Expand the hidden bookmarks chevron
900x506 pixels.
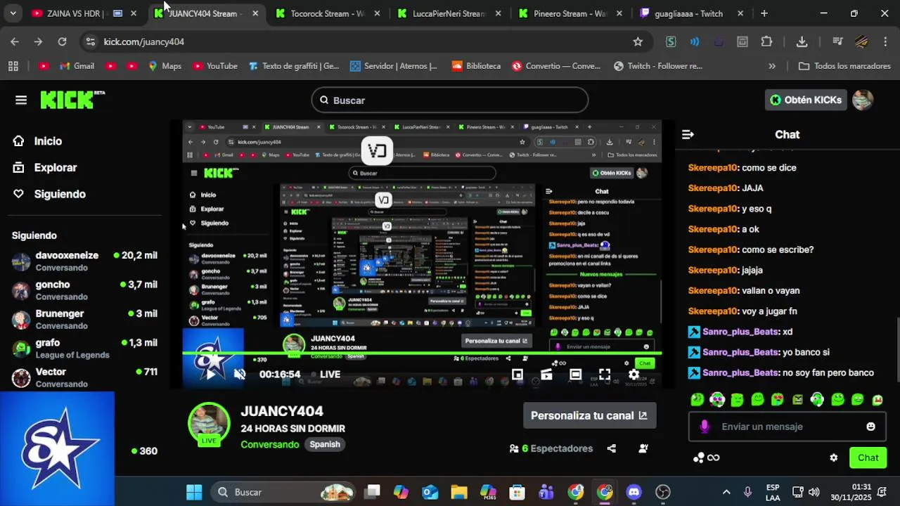(772, 66)
